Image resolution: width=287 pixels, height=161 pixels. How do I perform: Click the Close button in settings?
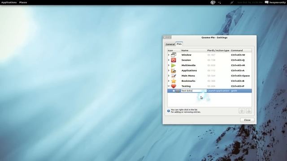(x=247, y=120)
